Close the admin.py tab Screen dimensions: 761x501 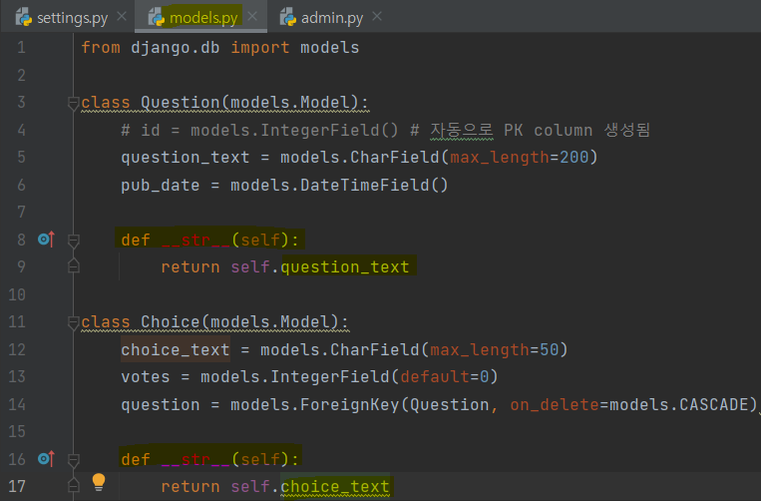pyautogui.click(x=377, y=17)
